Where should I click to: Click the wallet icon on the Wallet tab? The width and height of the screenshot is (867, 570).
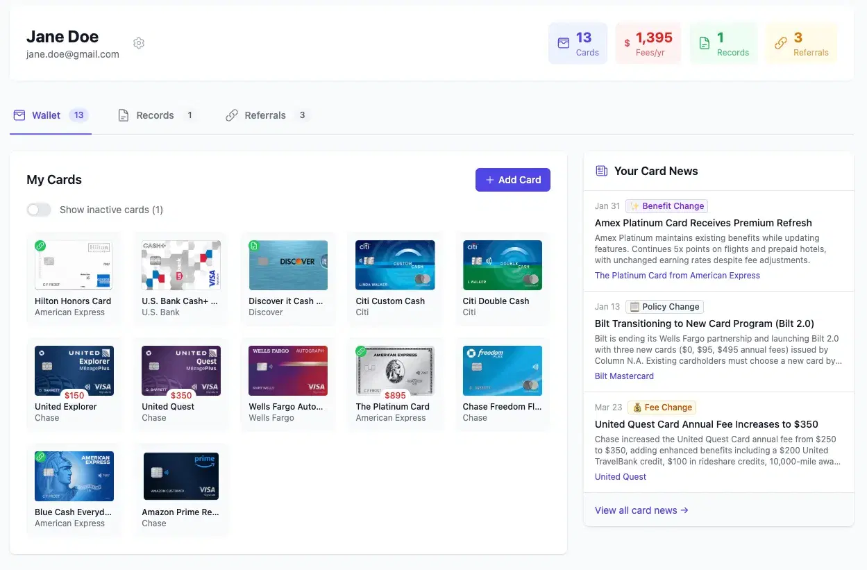(x=21, y=115)
